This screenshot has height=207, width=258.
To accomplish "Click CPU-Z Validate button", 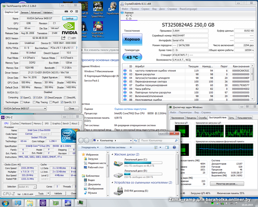I will coord(58,193).
